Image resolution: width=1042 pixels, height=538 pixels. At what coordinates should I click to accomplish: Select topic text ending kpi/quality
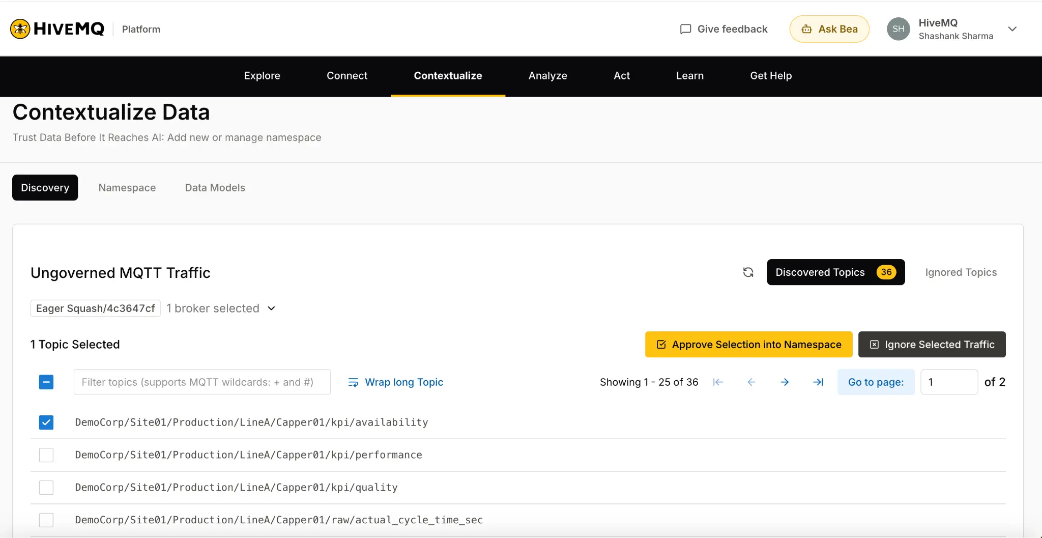(x=237, y=488)
